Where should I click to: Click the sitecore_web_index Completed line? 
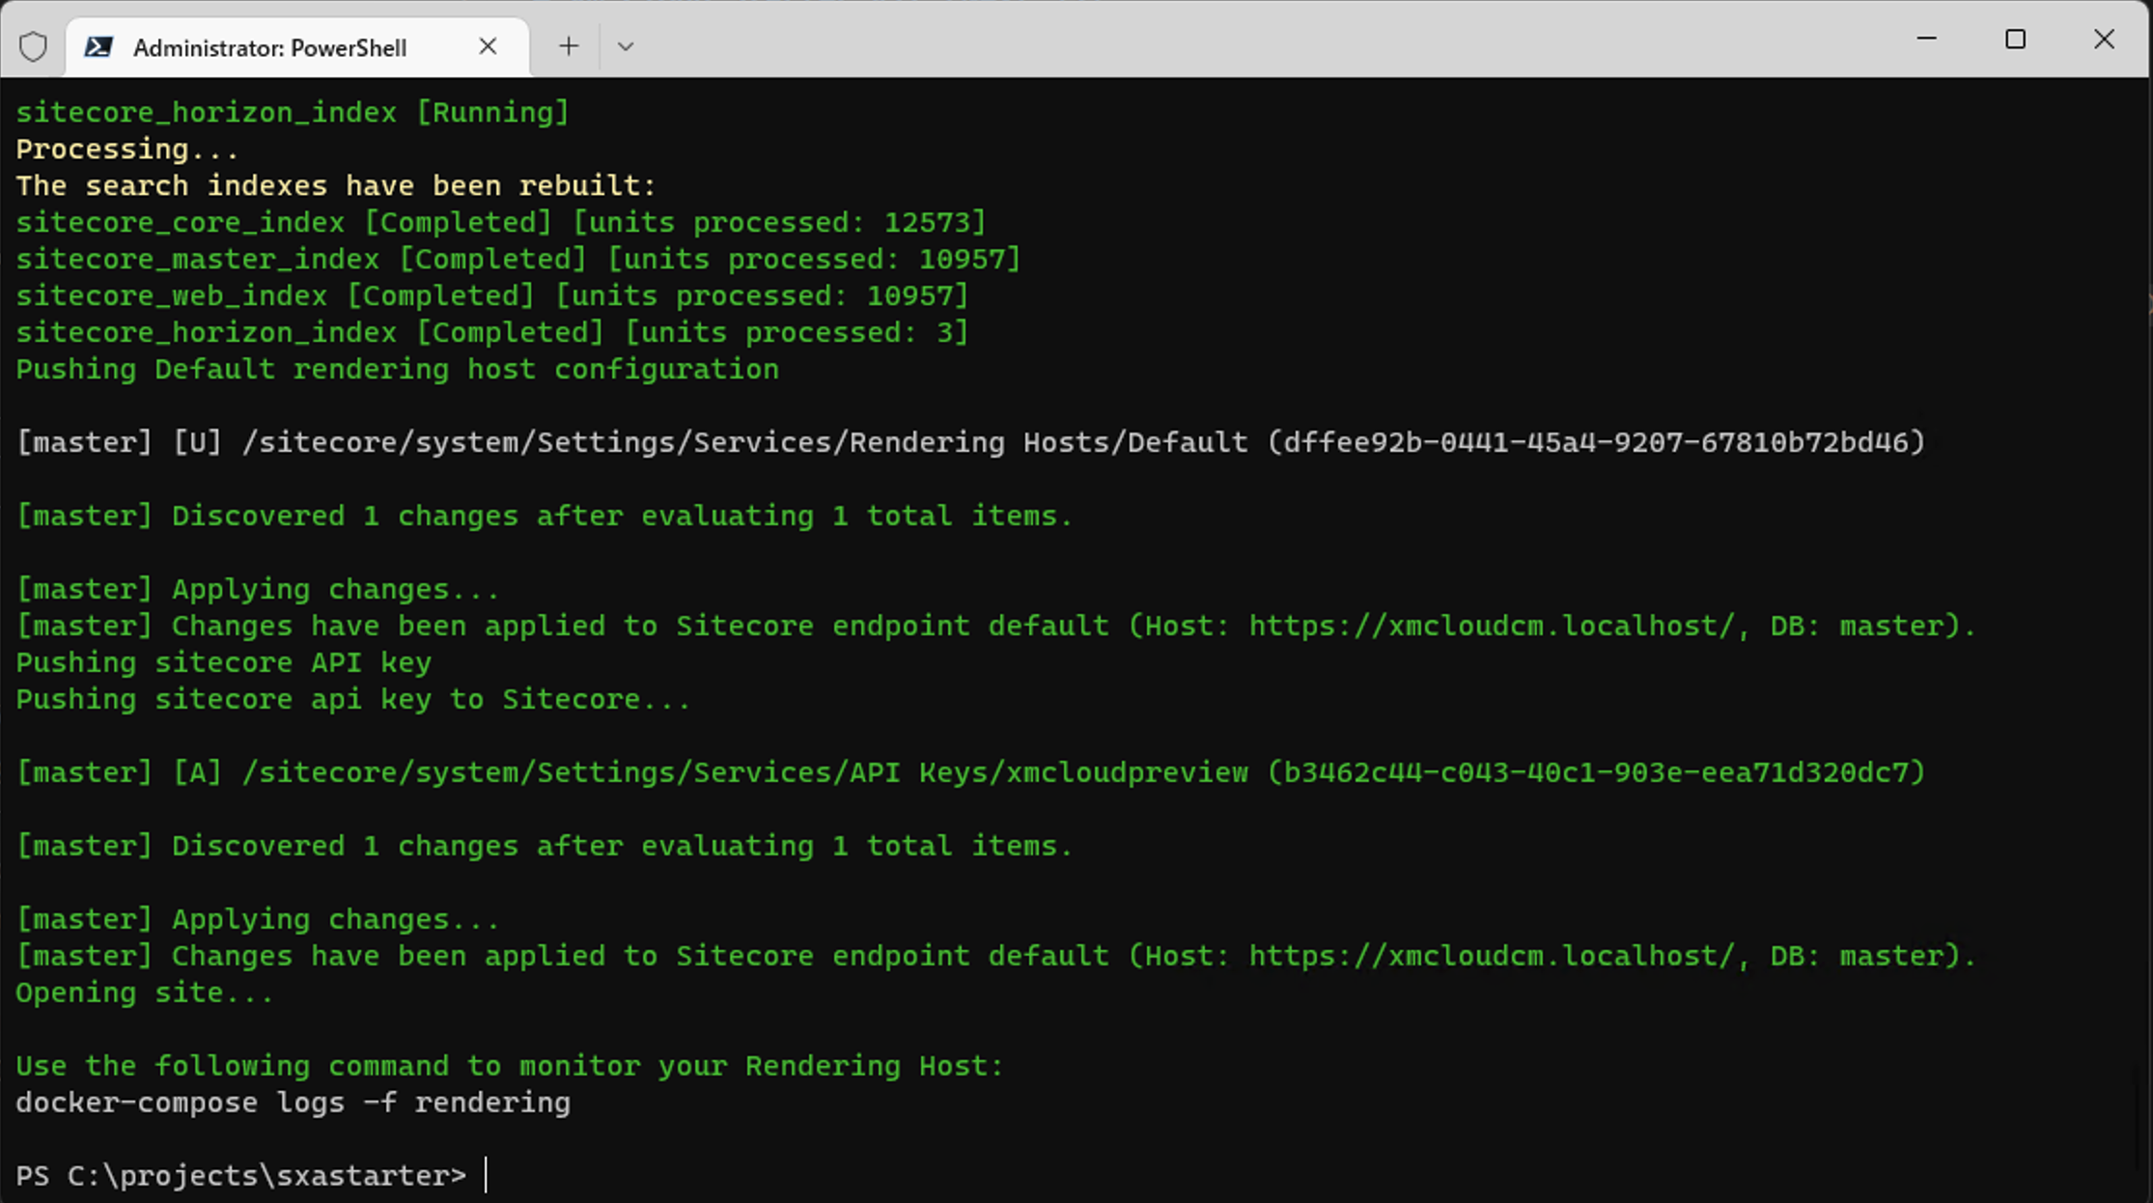[x=492, y=296]
